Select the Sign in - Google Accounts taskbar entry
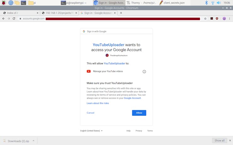Image resolution: width=233 pixels, height=145 pixels. click(109, 3)
